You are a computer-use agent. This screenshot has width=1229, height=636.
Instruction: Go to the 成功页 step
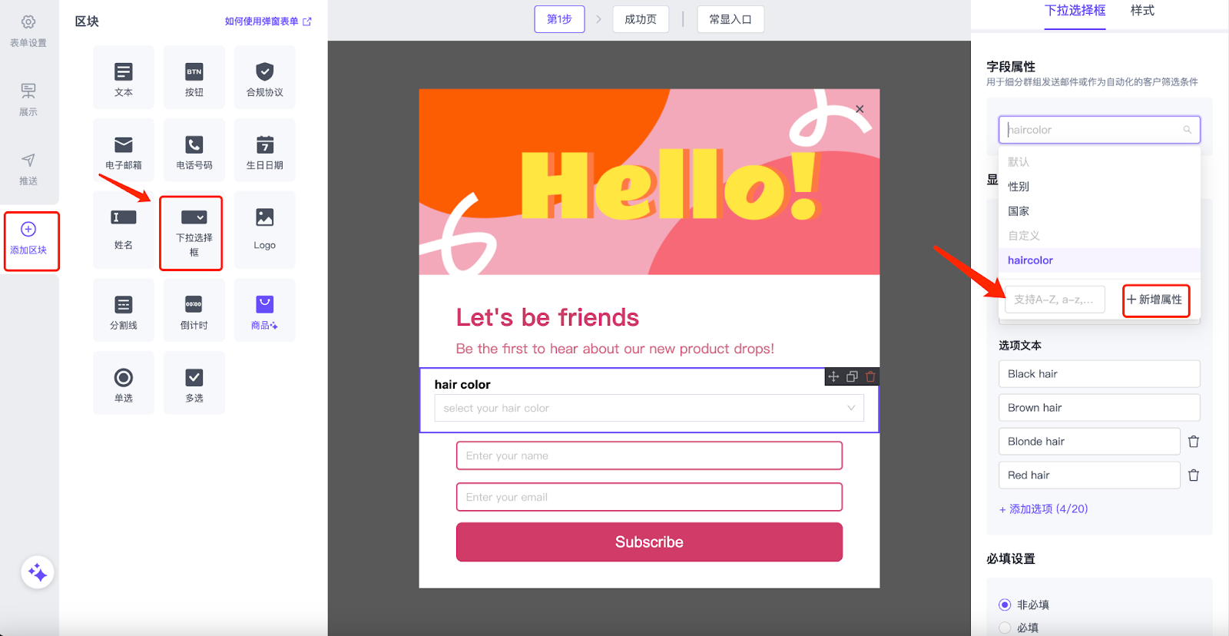[640, 19]
